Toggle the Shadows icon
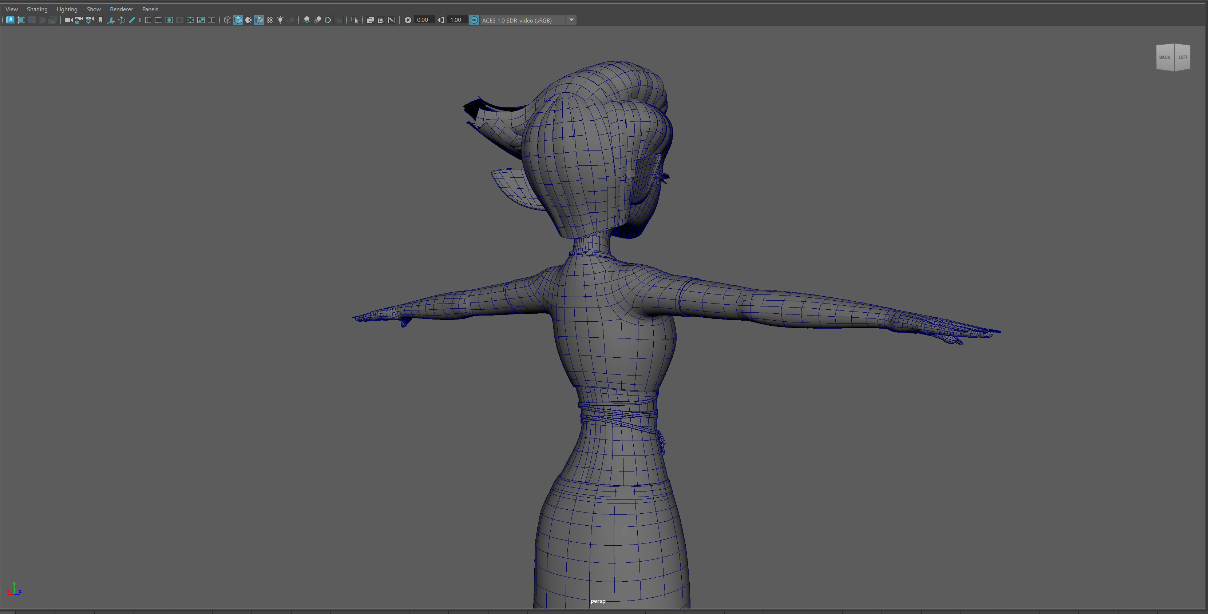1208x614 pixels. pyautogui.click(x=291, y=20)
